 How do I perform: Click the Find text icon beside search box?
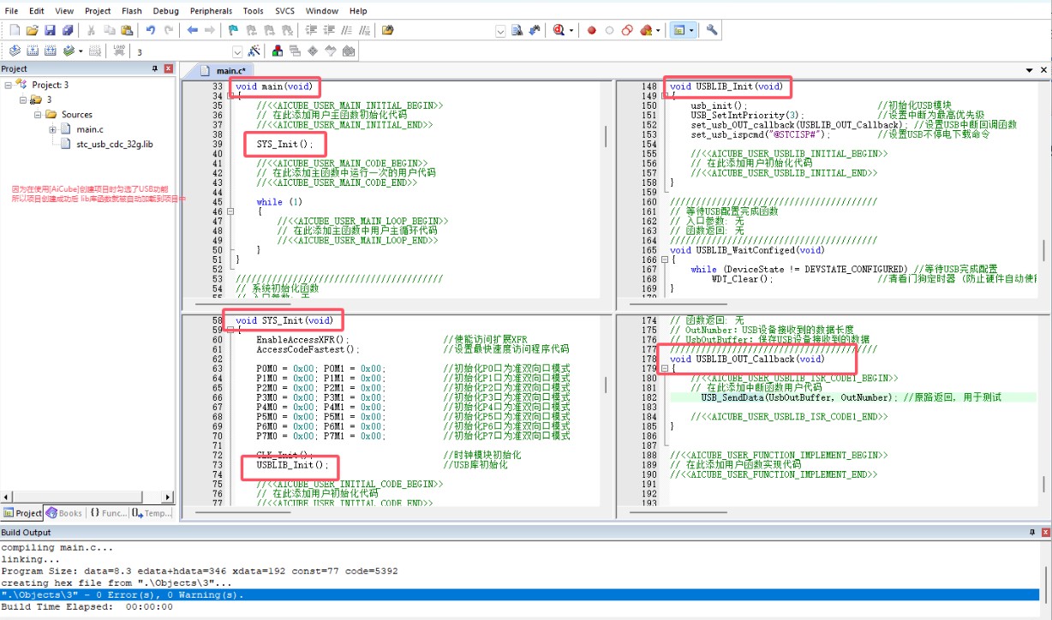point(517,30)
